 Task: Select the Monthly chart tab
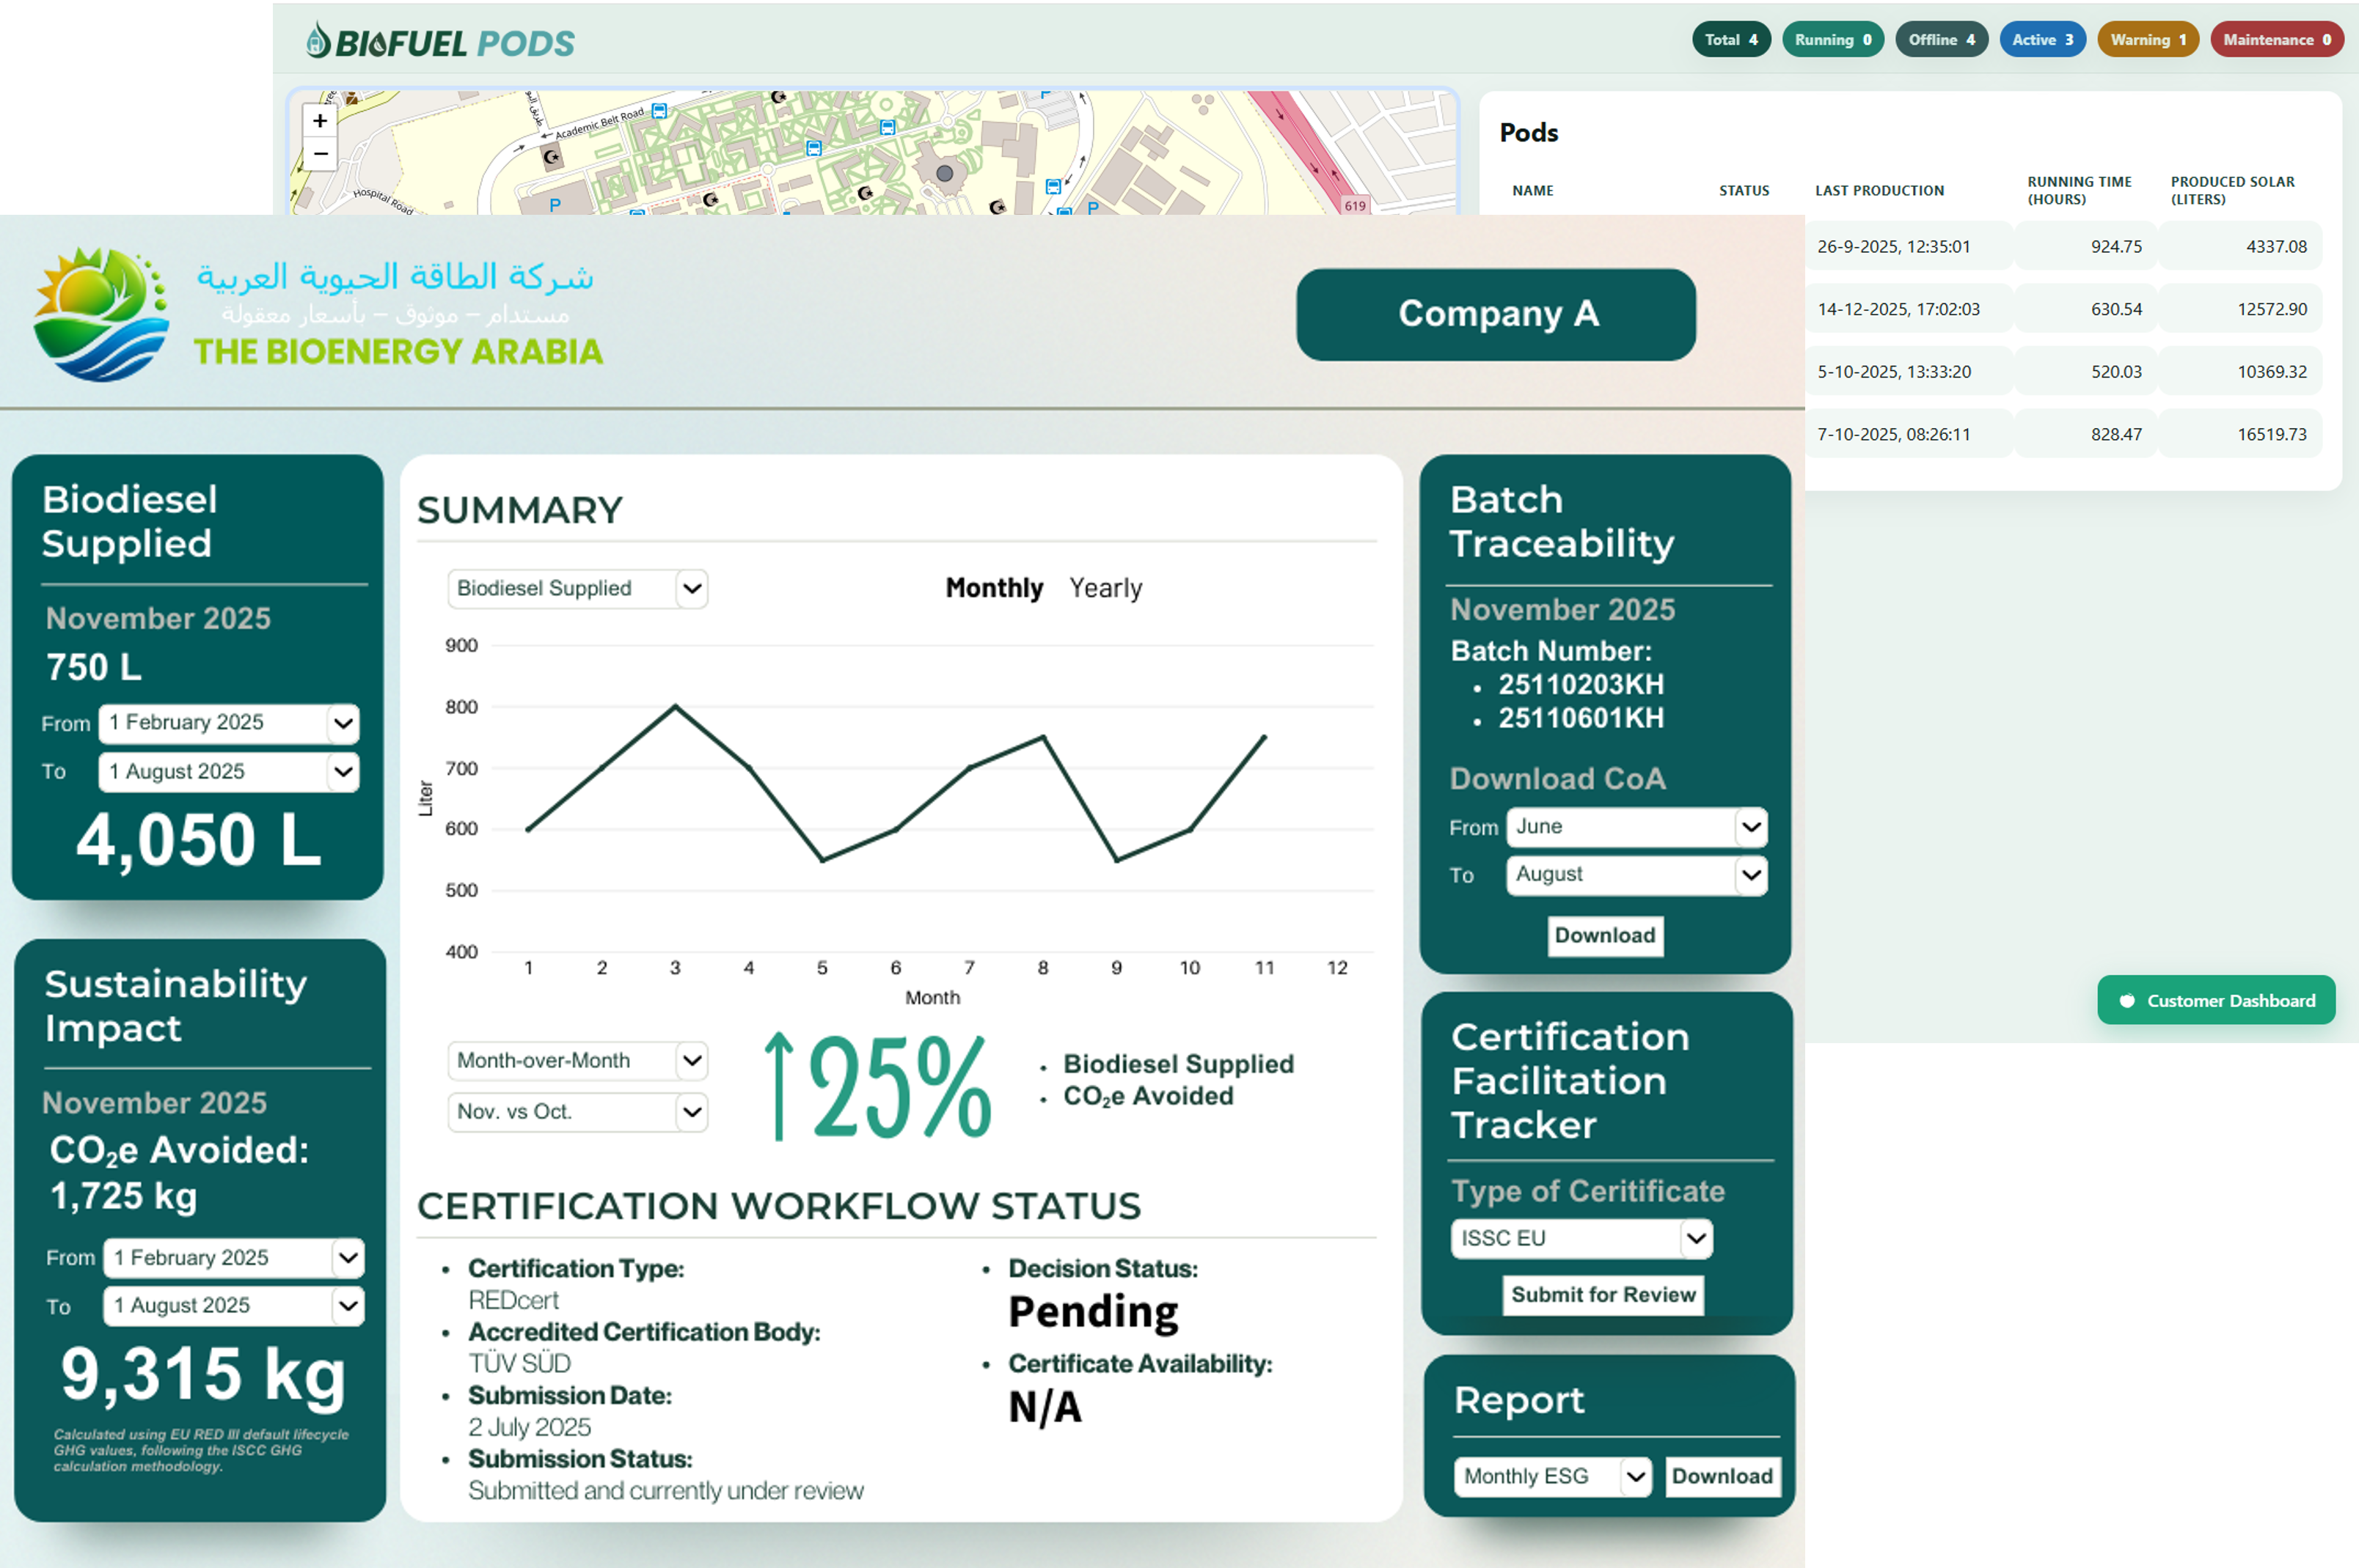coord(995,588)
